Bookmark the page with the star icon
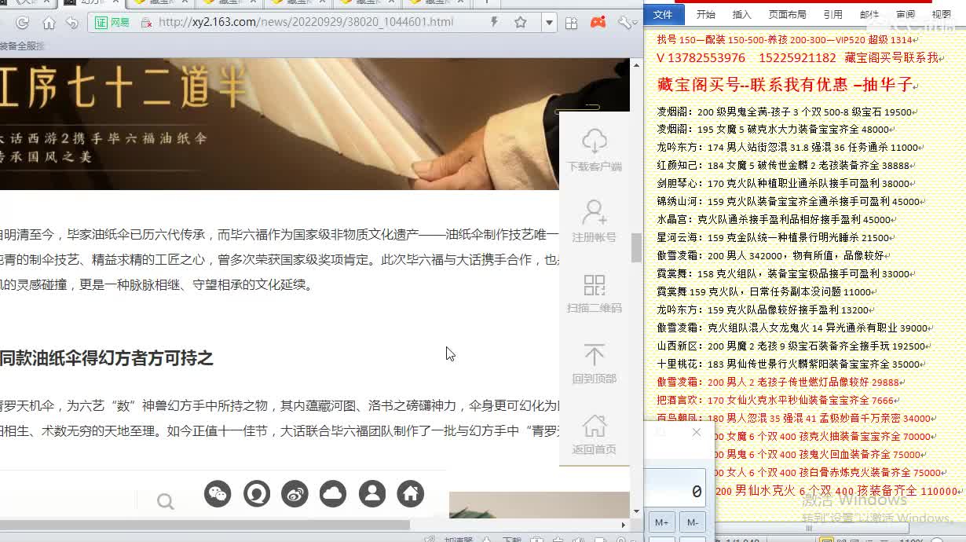This screenshot has height=542, width=966. 520,23
